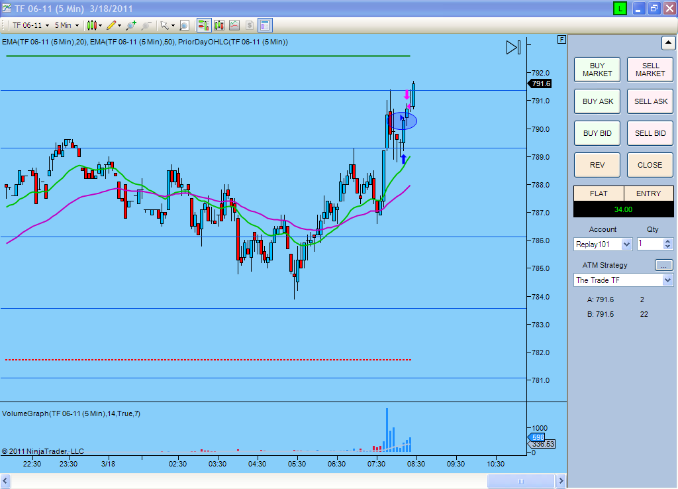Expand the drawing tools dropdown arrow
Viewport: 678px width, 489px height.
pyautogui.click(x=120, y=26)
